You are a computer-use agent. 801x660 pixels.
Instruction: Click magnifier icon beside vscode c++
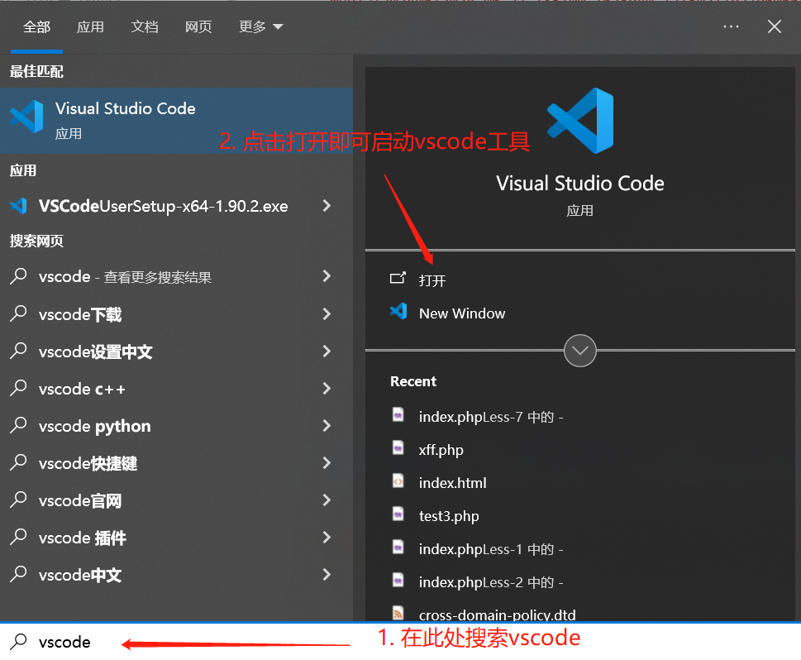(18, 388)
